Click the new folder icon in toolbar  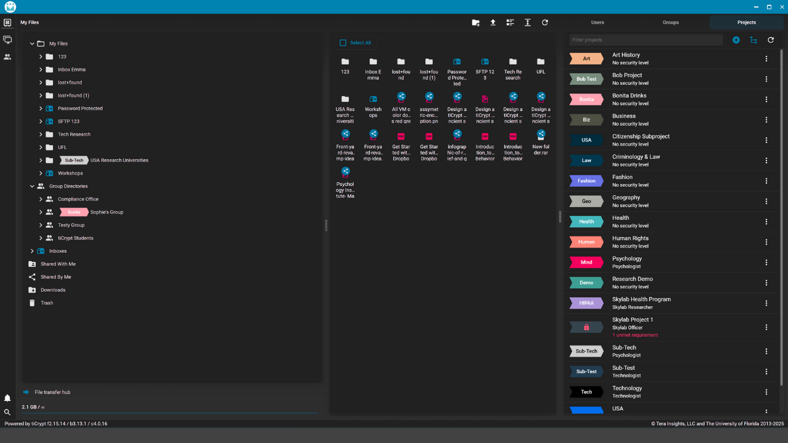[x=475, y=22]
